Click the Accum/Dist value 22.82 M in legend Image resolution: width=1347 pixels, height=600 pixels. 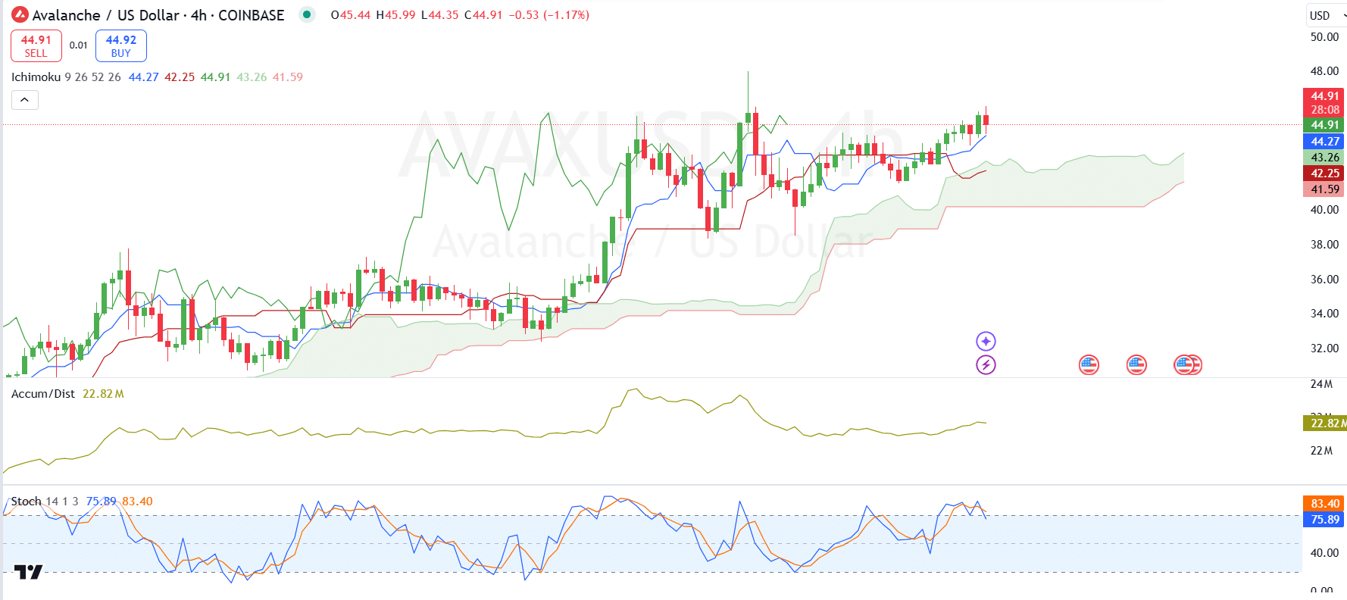point(103,394)
